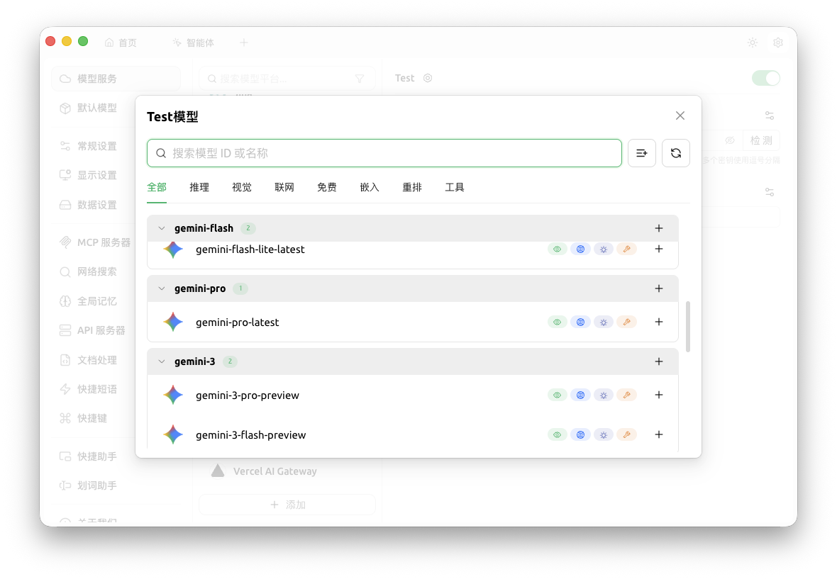Collapse the gemini-pro model group
Screen dimensions: 837x579
pyautogui.click(x=161, y=288)
